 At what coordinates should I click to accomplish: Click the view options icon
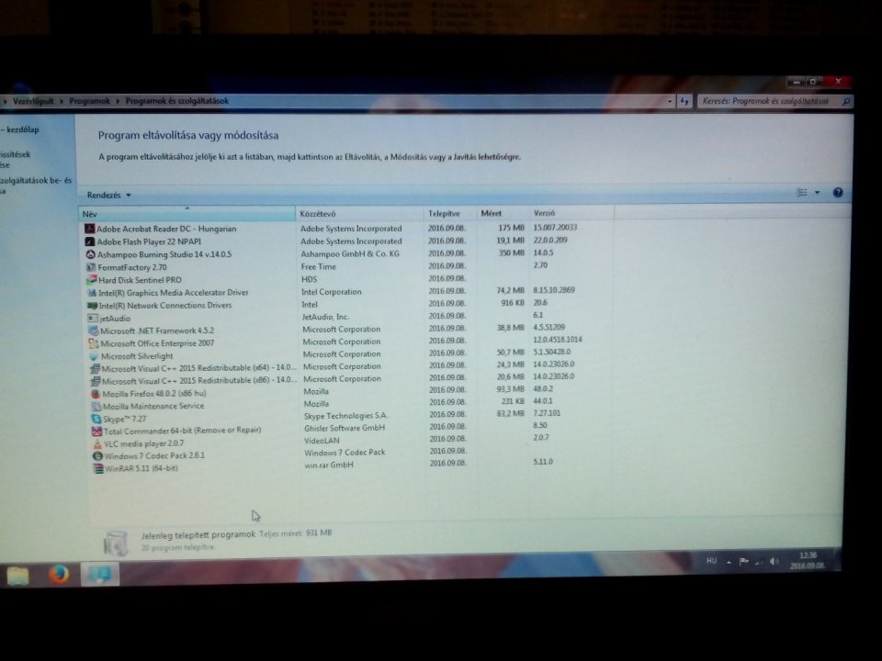801,192
